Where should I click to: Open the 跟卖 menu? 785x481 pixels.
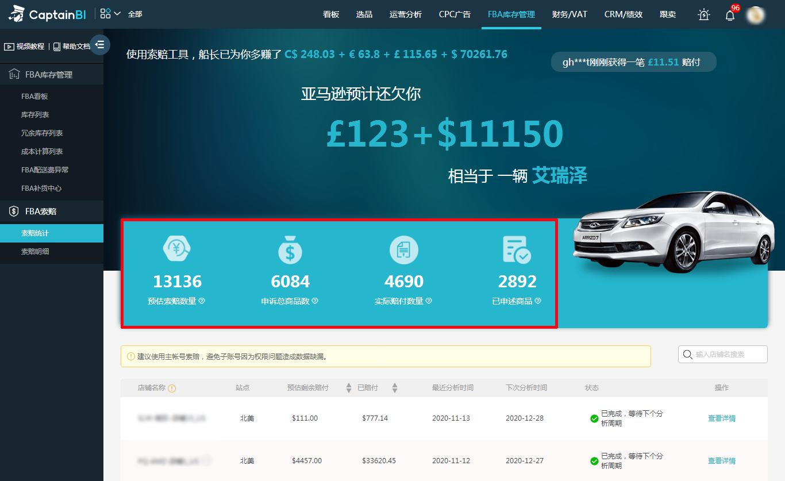(668, 14)
